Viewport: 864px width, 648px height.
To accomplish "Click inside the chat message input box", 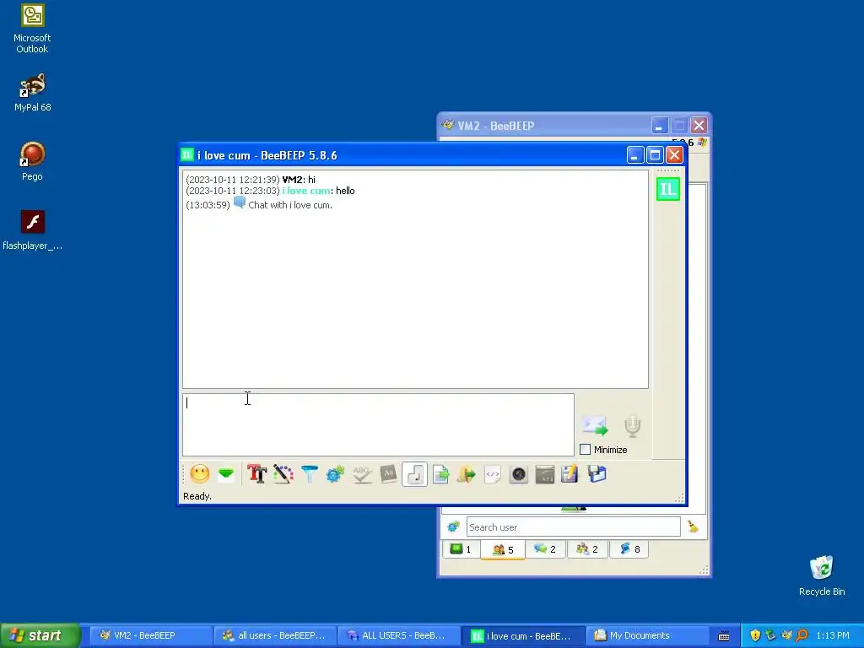I will [378, 424].
